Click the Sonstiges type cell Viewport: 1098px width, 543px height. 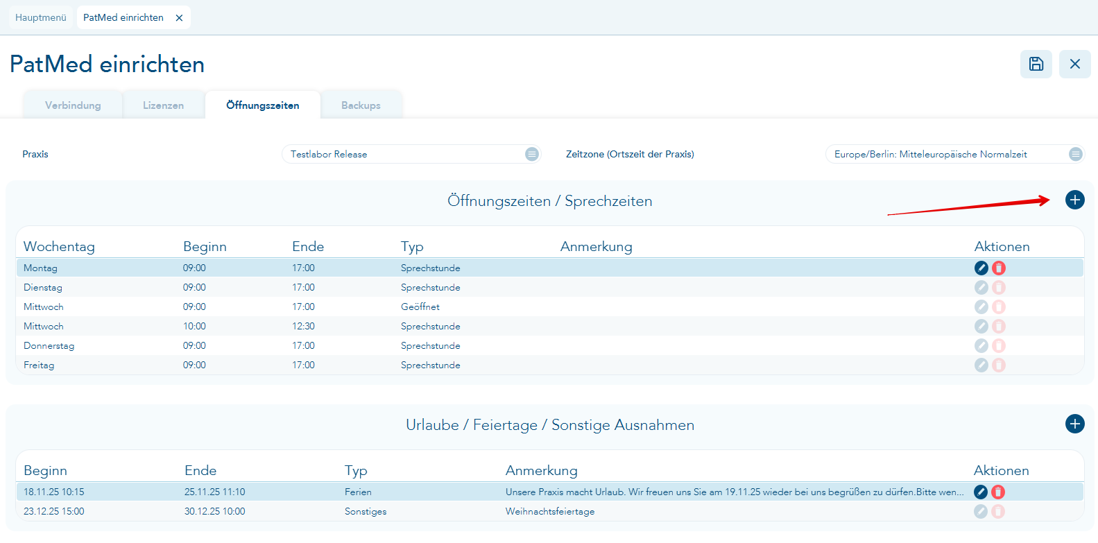pyautogui.click(x=366, y=511)
